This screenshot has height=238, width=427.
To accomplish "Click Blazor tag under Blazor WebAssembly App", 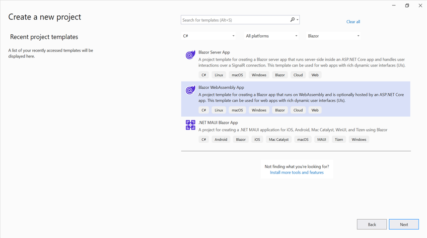I will (x=280, y=110).
